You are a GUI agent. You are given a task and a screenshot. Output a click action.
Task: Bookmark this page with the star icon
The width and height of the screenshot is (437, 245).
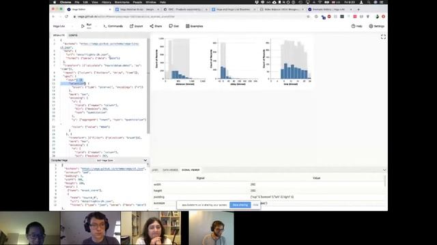308,16
